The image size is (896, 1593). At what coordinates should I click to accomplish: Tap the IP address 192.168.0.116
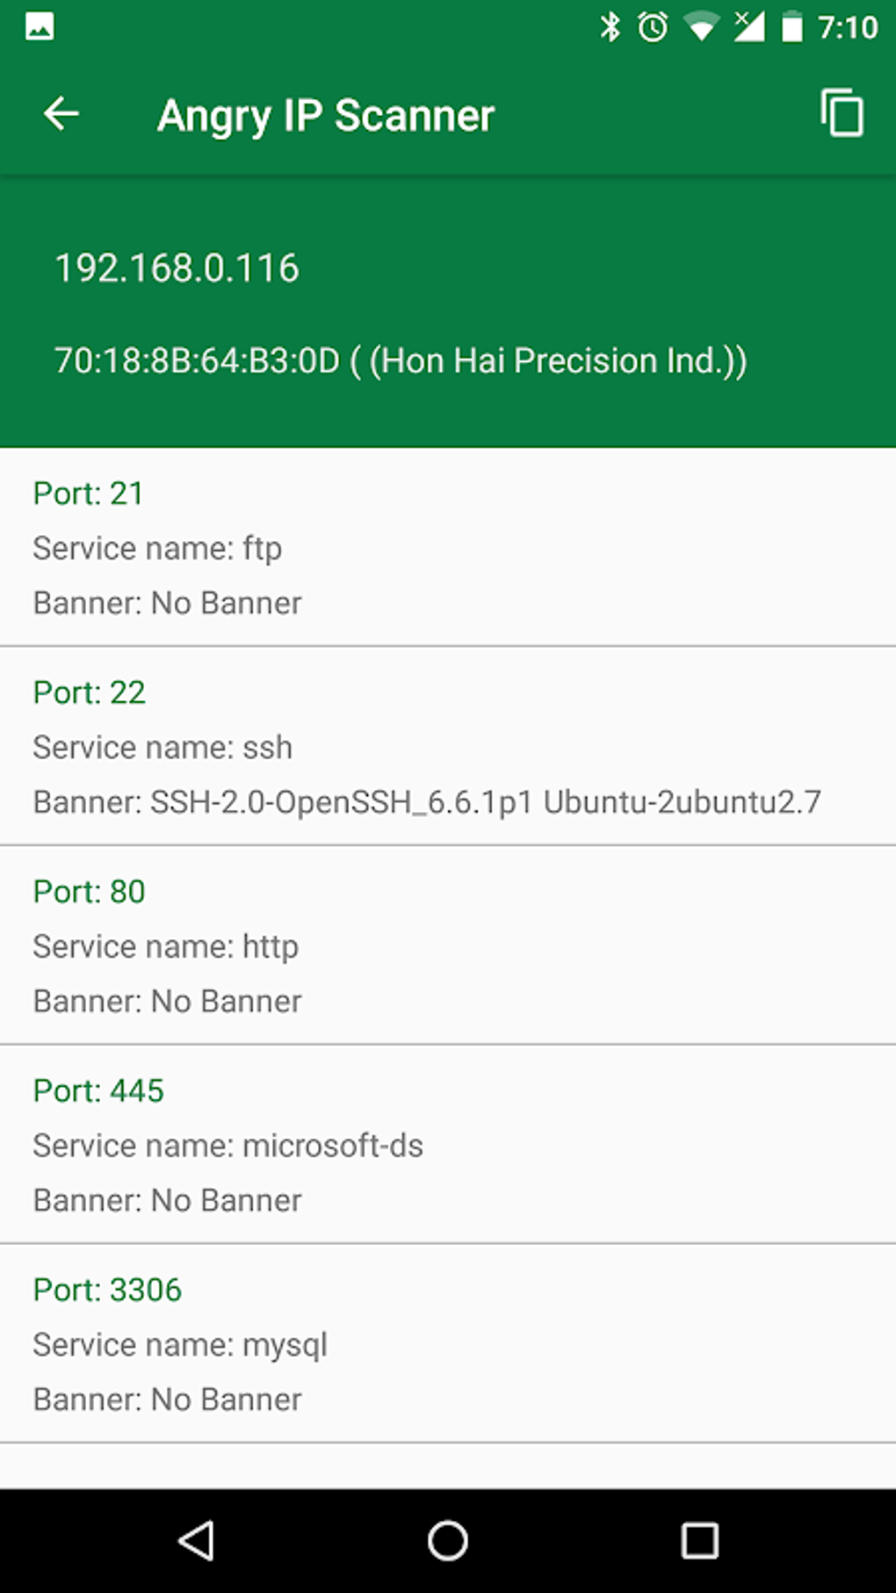pos(177,268)
